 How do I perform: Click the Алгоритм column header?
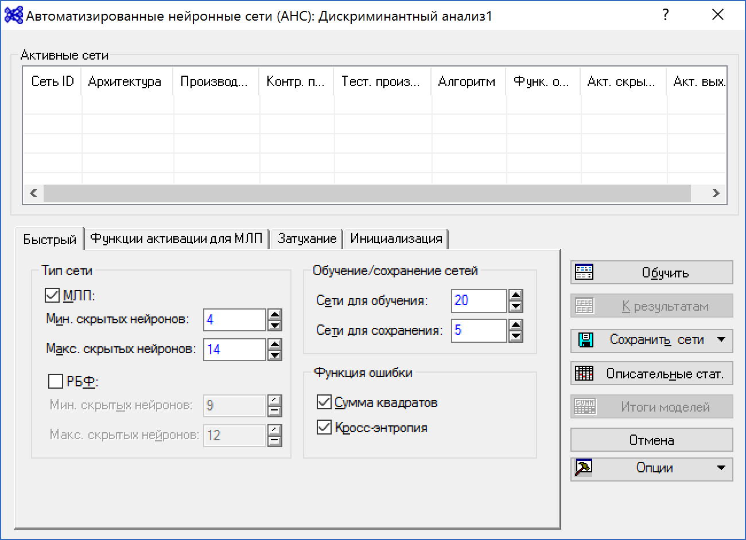click(x=469, y=81)
